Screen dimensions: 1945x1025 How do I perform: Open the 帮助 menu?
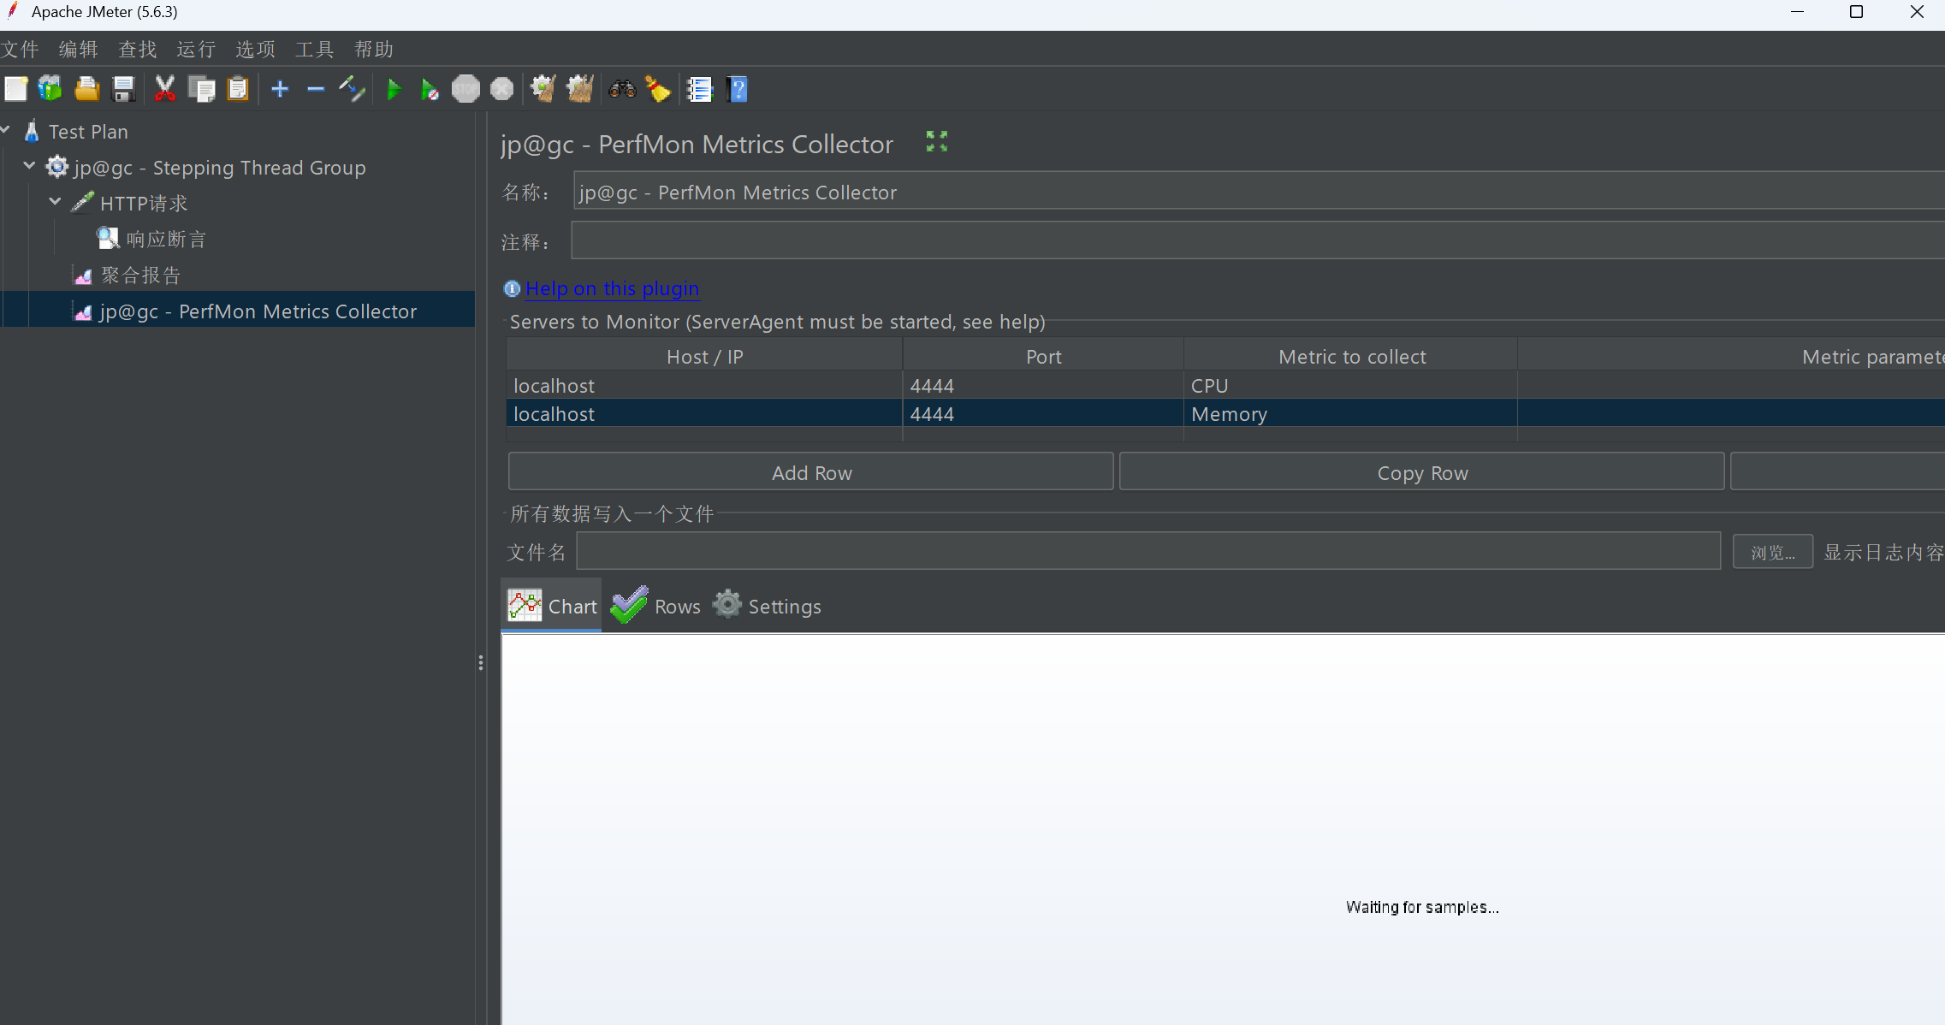374,49
